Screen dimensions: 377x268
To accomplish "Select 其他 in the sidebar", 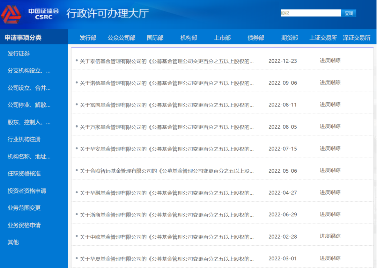I will click(x=13, y=242).
